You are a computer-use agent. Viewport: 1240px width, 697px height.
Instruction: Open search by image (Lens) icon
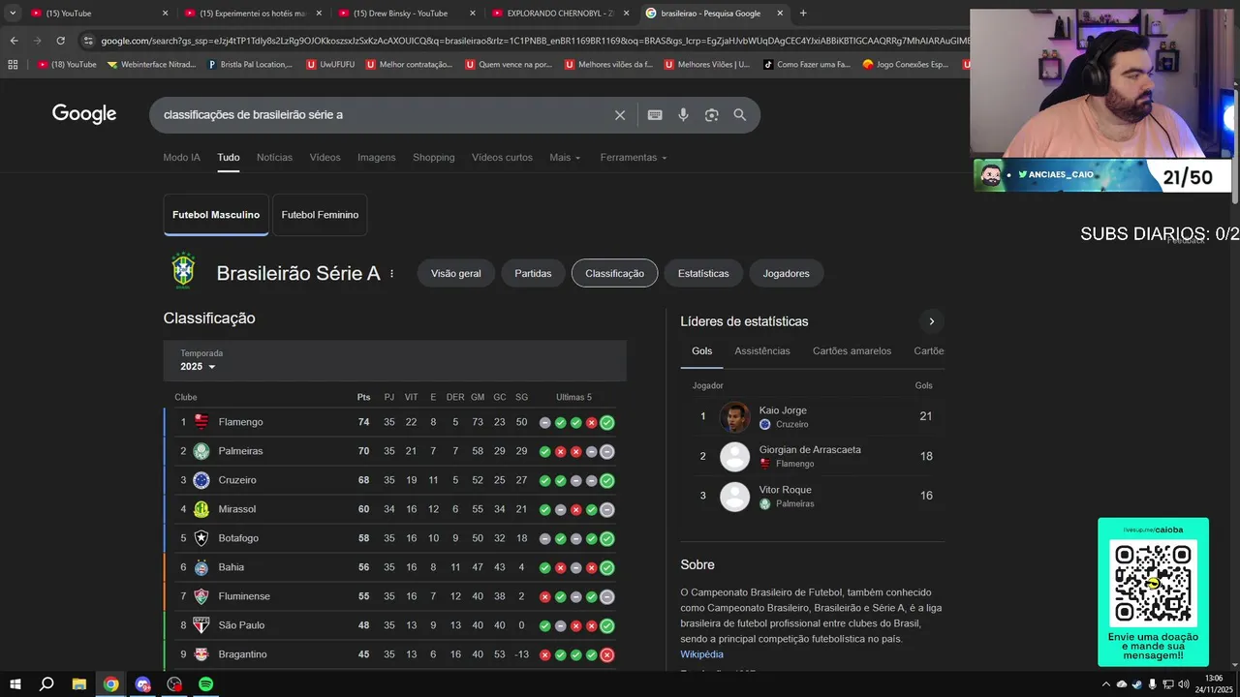(712, 115)
